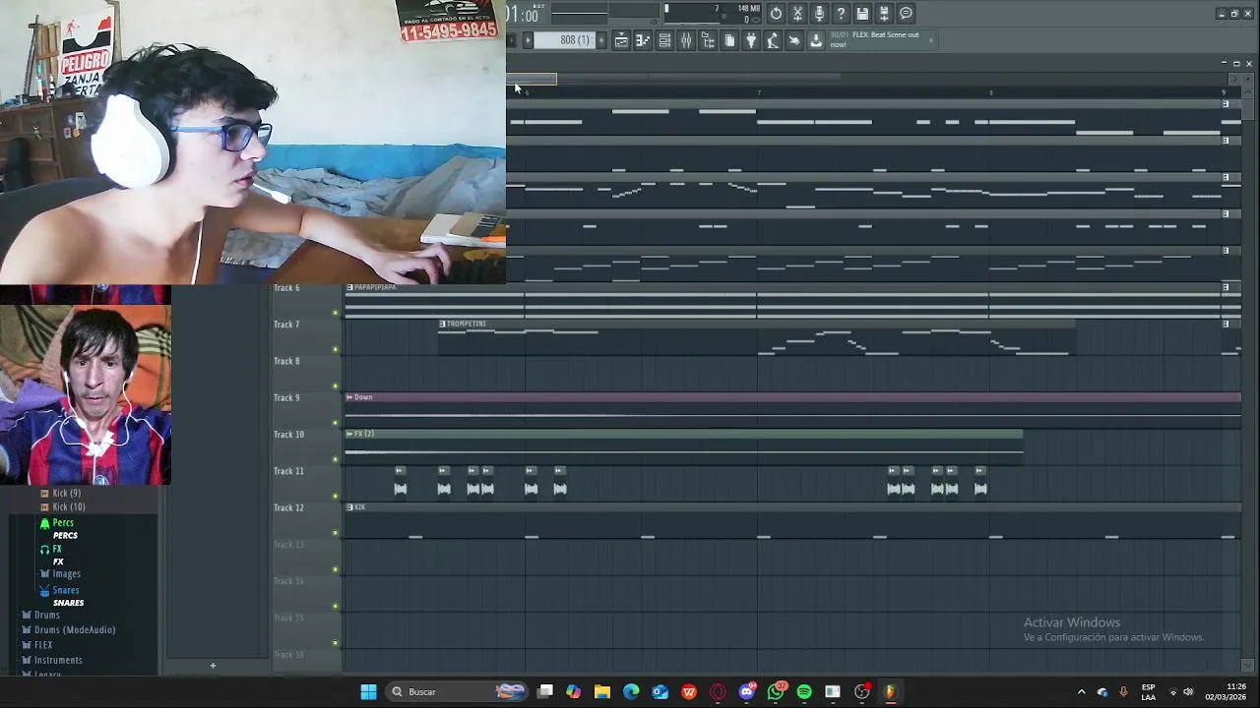
Task: Click the undo history icon in top toolbar
Action: tap(776, 14)
